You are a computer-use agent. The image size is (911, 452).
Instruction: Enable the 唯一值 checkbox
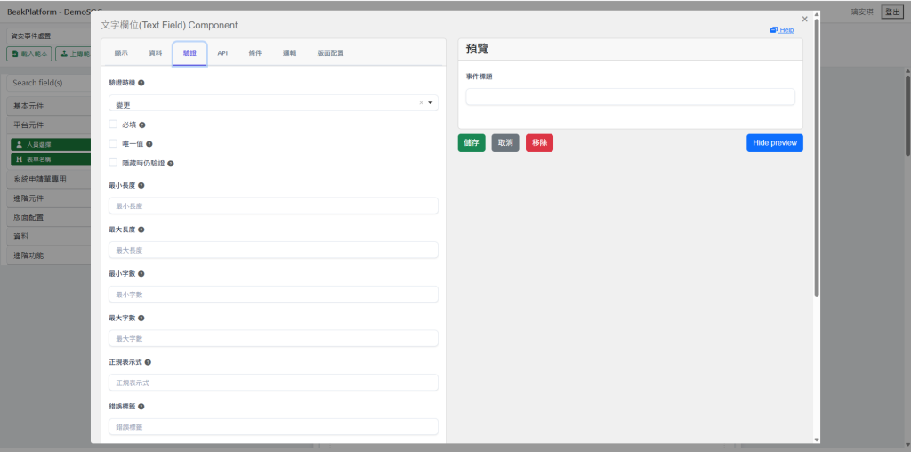pyautogui.click(x=113, y=143)
